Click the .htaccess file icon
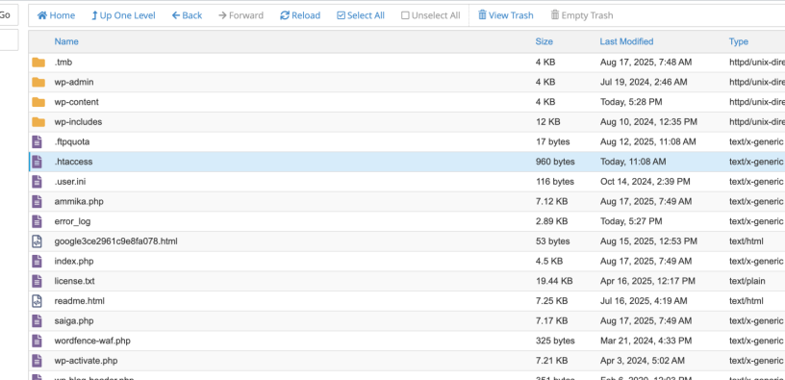The image size is (785, 380). click(38, 162)
